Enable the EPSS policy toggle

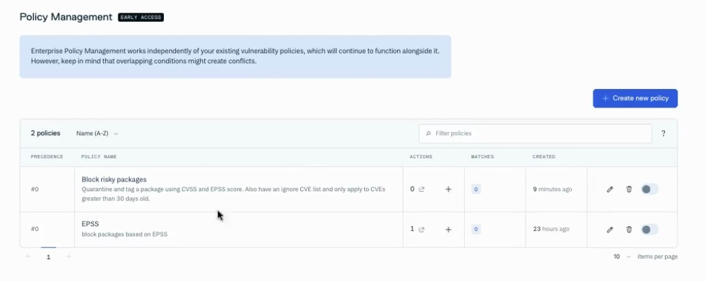click(x=650, y=230)
